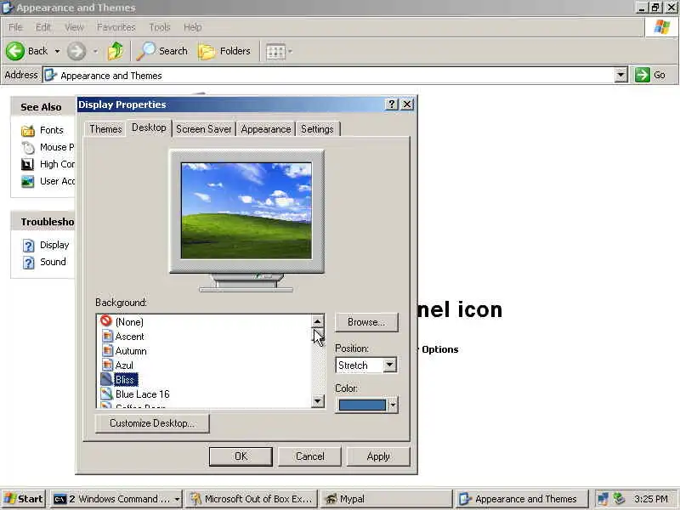Click the Customize Desktop... button

[152, 423]
